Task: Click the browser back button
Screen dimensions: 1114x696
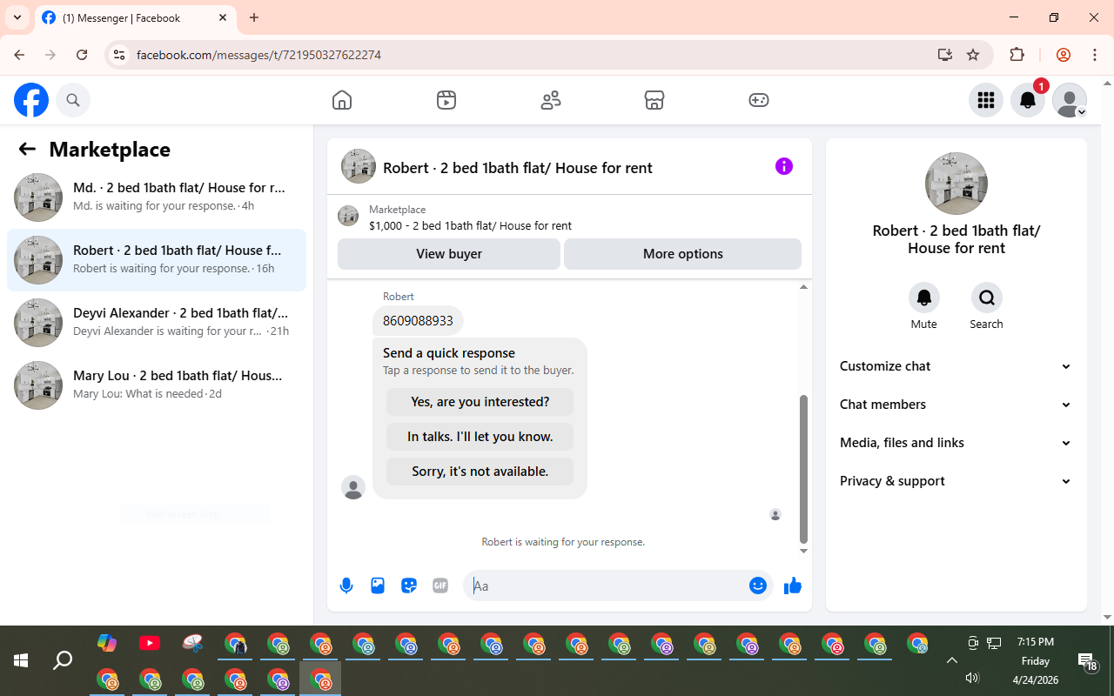Action: coord(19,55)
